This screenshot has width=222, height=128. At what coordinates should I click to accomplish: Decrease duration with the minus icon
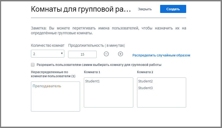click(106, 54)
